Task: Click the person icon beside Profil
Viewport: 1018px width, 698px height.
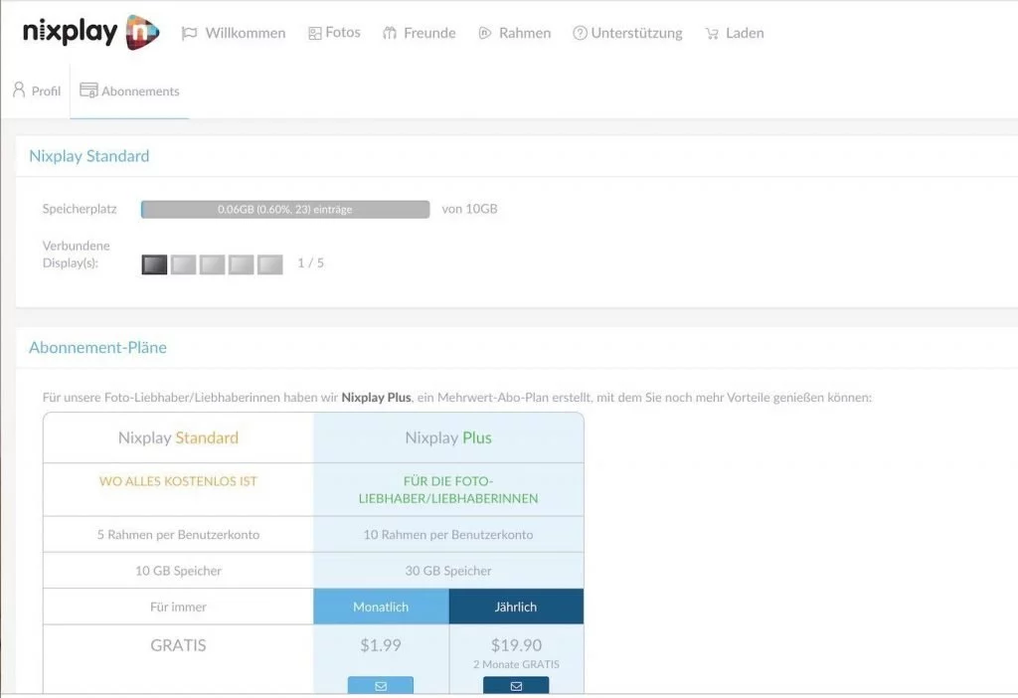Action: (x=19, y=89)
